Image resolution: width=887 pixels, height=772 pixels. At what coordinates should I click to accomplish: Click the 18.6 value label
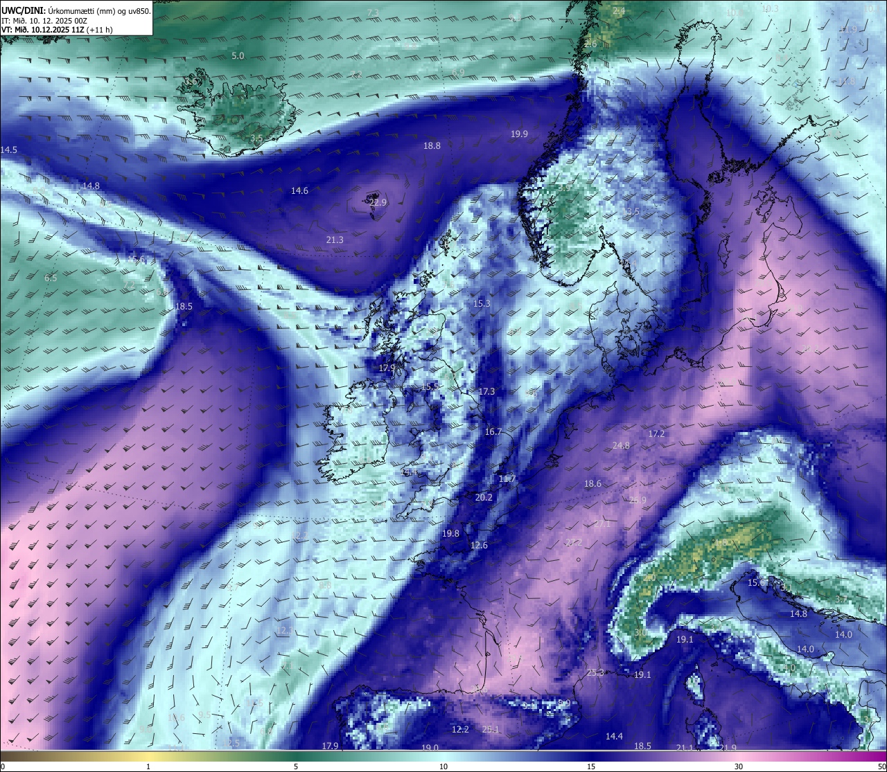point(592,484)
